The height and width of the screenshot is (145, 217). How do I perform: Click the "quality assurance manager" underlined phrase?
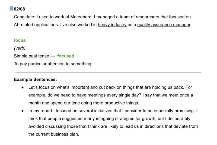point(164,25)
